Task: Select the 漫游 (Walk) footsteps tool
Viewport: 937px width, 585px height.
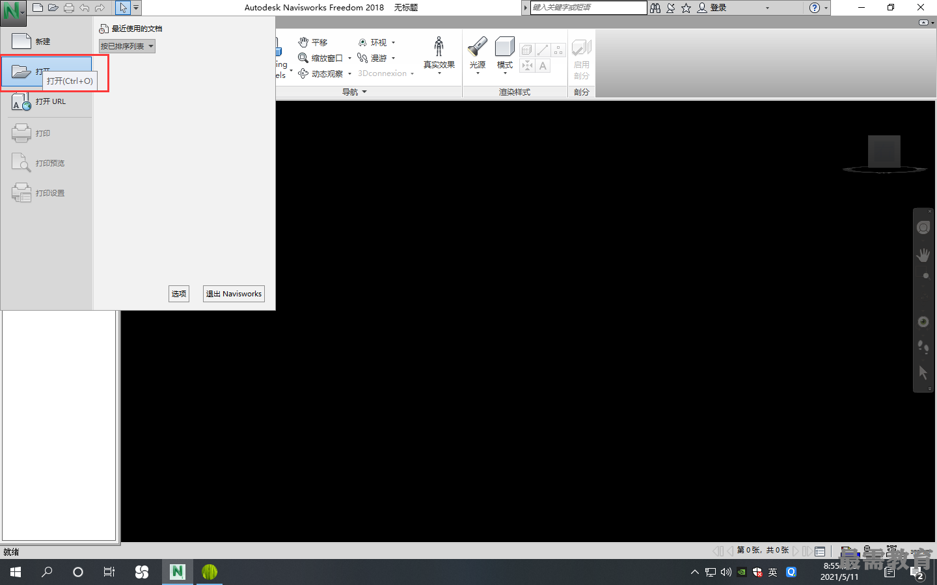Action: 372,58
